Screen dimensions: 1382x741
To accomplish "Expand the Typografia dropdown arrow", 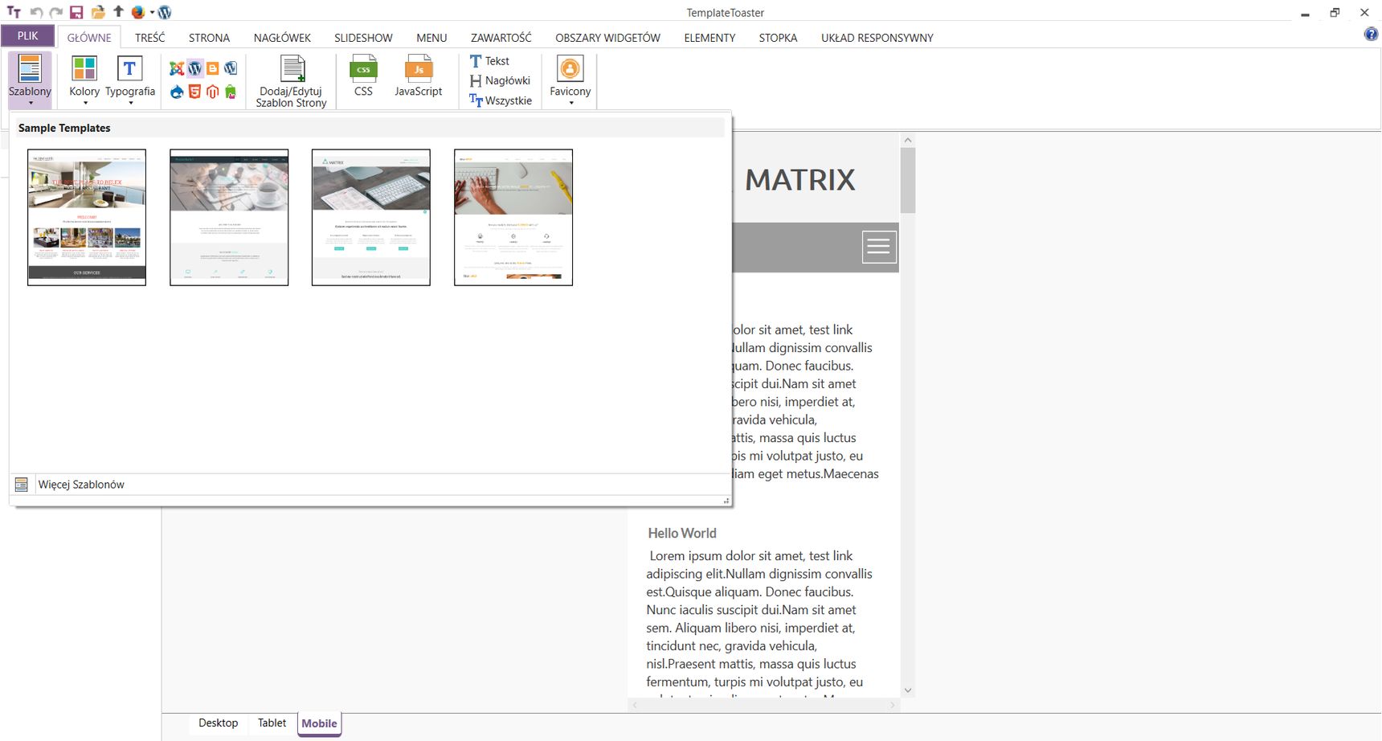I will 130,103.
